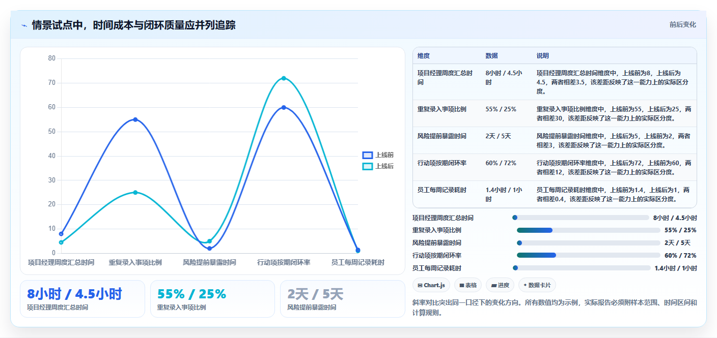Click the 项目经理周度汇总时间 progress bar
Screen dimensions: 717x338
(x=581, y=218)
